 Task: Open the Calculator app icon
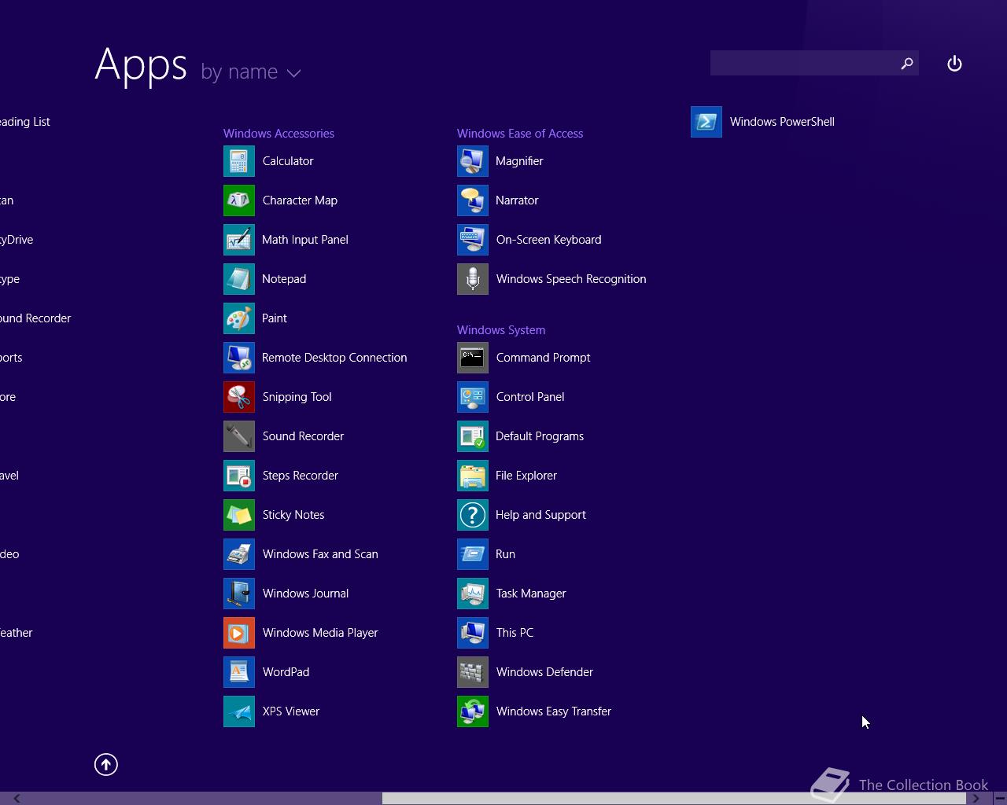pos(239,161)
